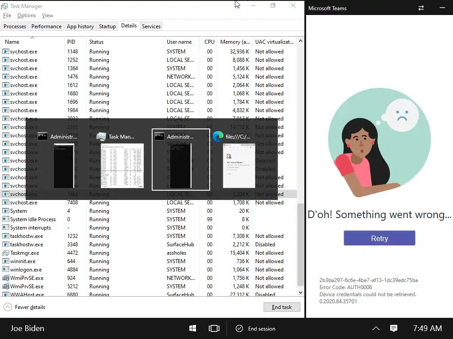This screenshot has height=339, width=453.
Task: Click System process PID 4 icon
Action: click(5, 211)
